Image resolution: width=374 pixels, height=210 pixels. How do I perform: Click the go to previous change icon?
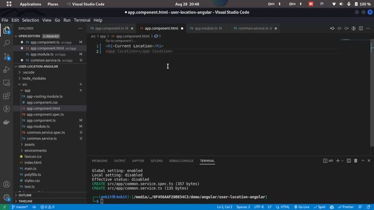coord(333,29)
